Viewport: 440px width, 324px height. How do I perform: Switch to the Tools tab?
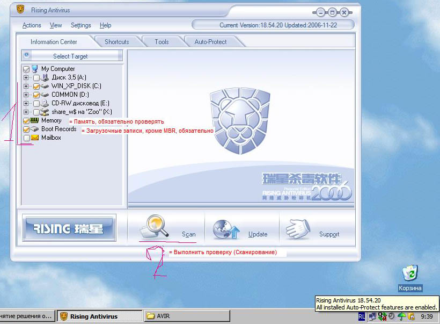click(162, 42)
